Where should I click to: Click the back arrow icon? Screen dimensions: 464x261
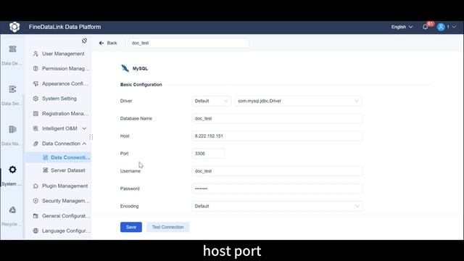click(x=101, y=43)
